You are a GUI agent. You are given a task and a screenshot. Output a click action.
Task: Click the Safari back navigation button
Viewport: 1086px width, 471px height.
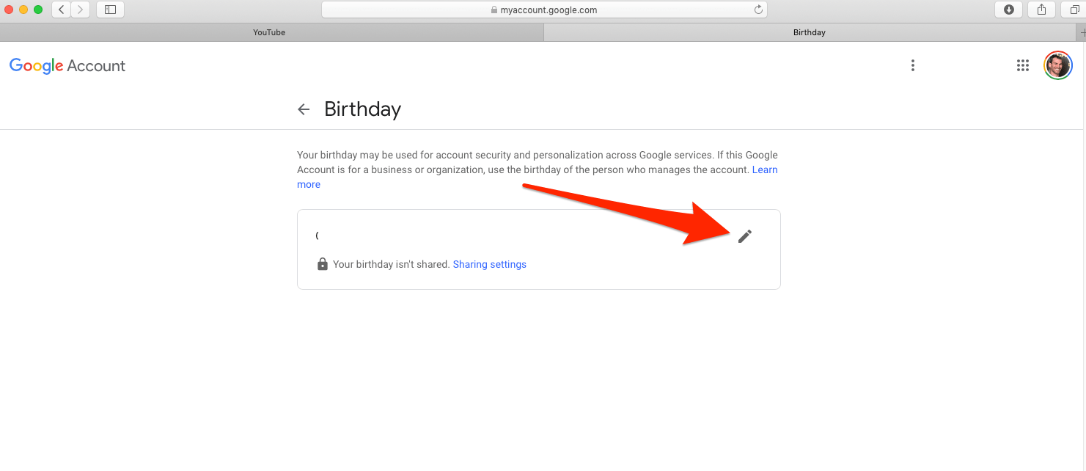61,10
